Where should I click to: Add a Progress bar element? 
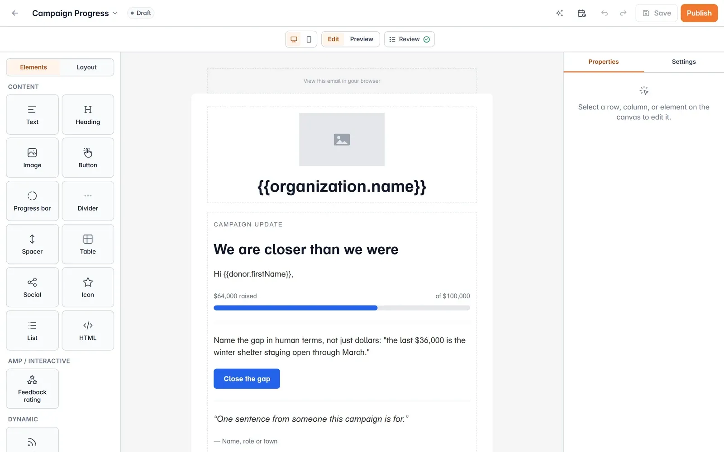tap(32, 201)
